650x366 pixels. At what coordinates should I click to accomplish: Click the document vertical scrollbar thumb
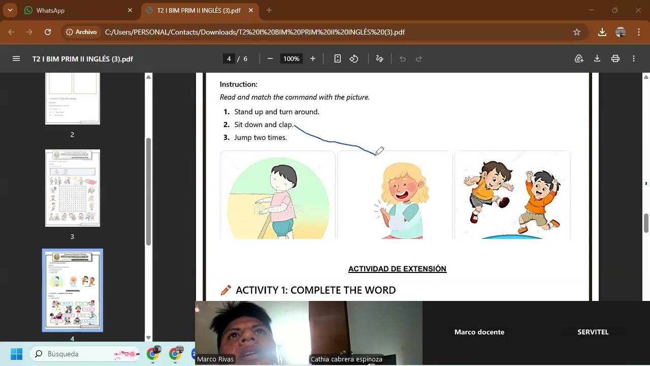[x=646, y=223]
